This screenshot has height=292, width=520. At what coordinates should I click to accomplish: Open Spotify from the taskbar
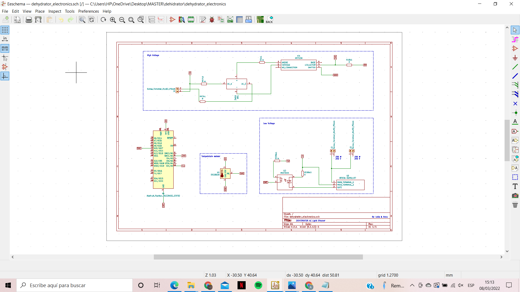click(x=258, y=285)
